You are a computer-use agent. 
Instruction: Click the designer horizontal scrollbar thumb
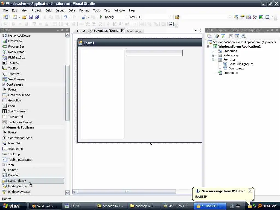[126, 192]
